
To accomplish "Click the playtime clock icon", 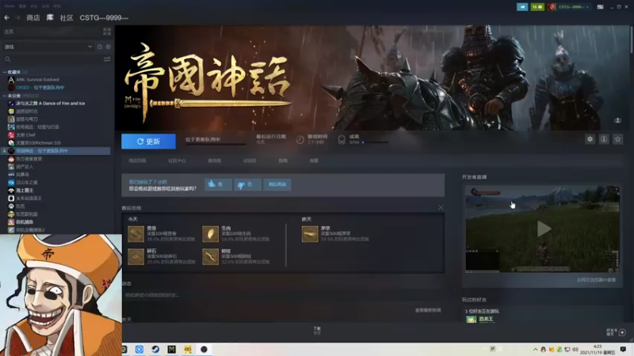I will click(300, 140).
